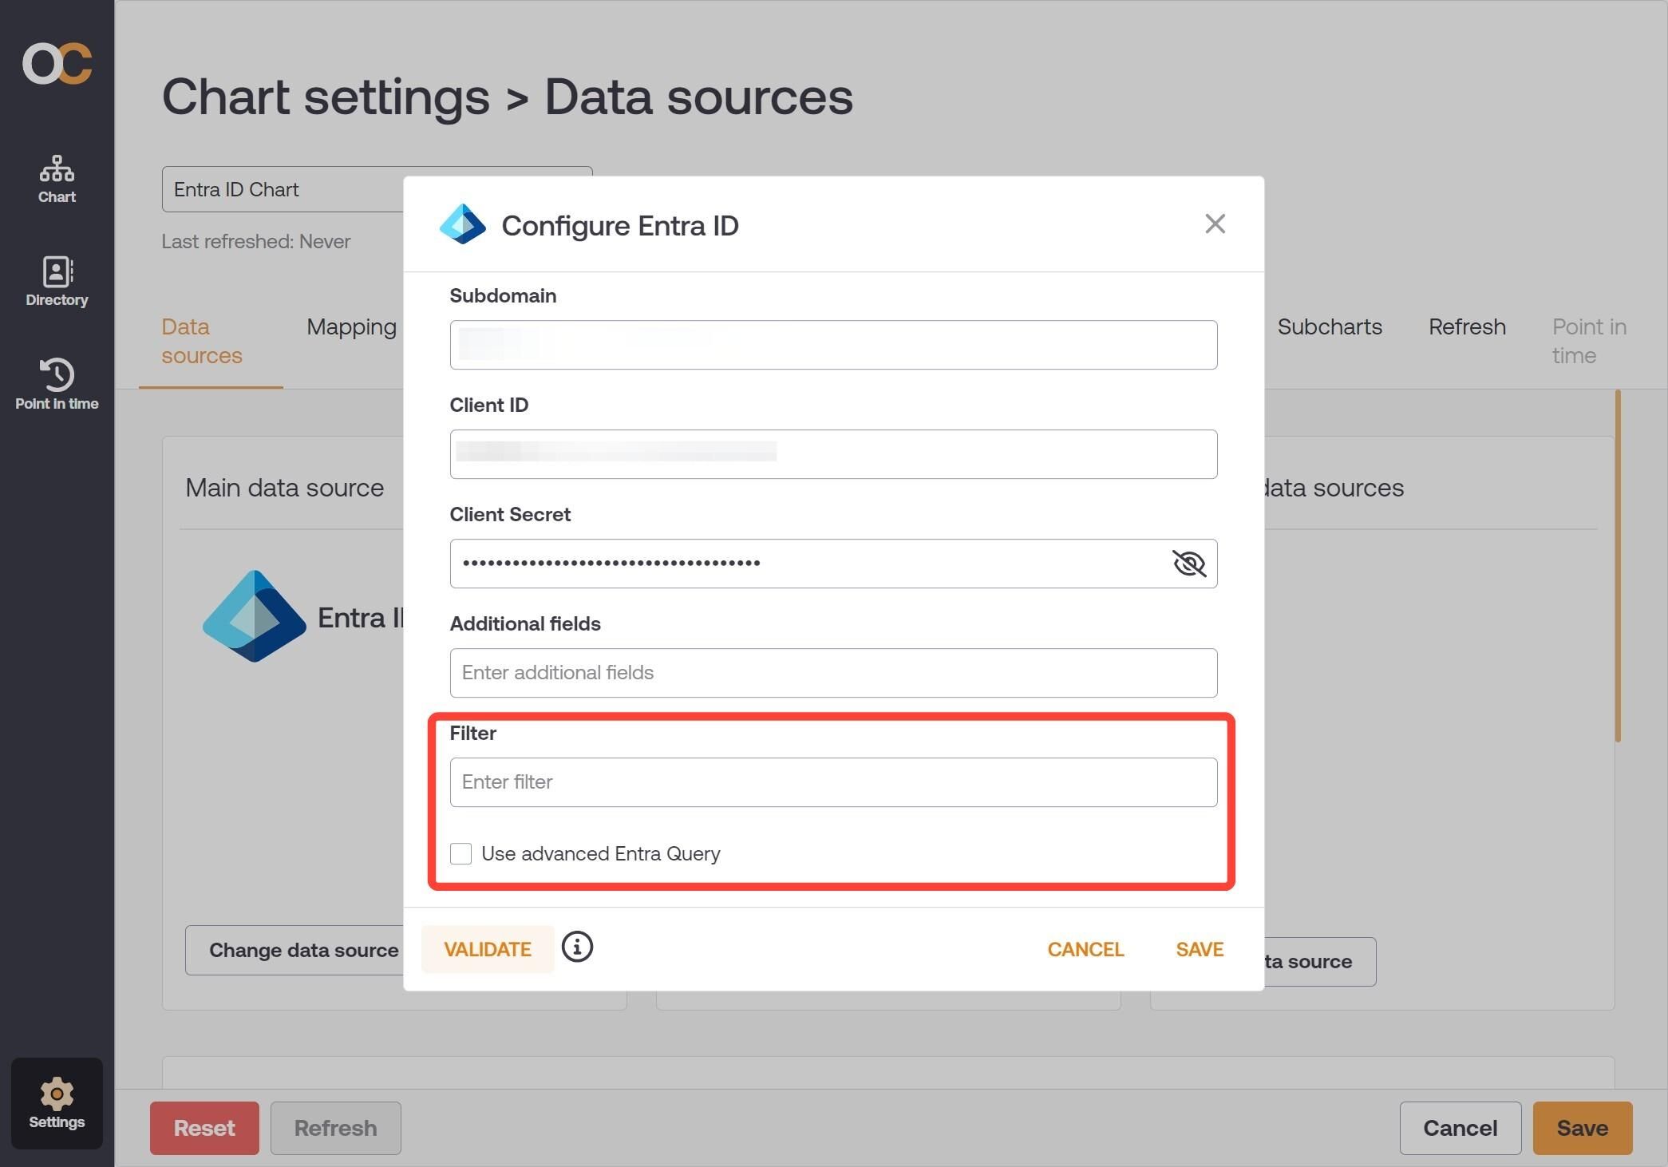Image resolution: width=1668 pixels, height=1167 pixels.
Task: Click the OC logo at top left
Action: point(57,64)
